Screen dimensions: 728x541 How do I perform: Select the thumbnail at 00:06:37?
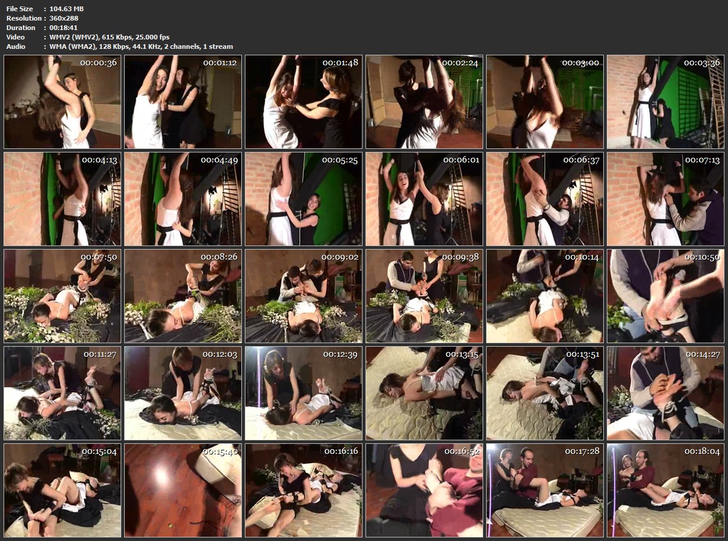point(544,199)
